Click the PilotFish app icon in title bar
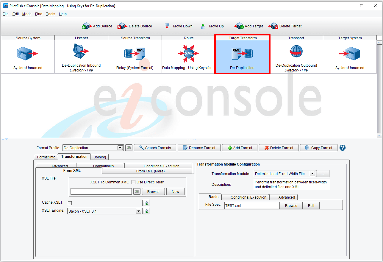The height and width of the screenshot is (262, 383). coord(5,6)
